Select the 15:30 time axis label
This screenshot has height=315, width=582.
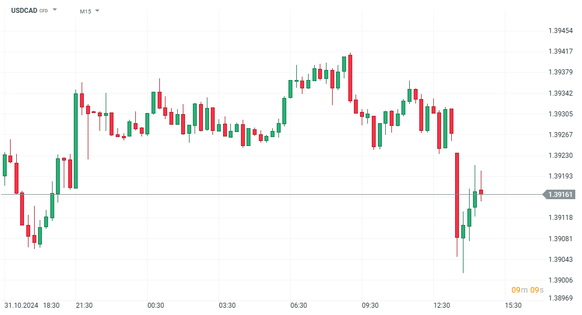pos(513,305)
